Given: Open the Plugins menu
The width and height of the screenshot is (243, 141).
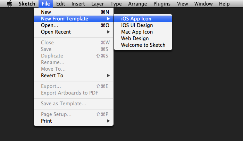Looking at the screenshot, I should pos(162,3).
